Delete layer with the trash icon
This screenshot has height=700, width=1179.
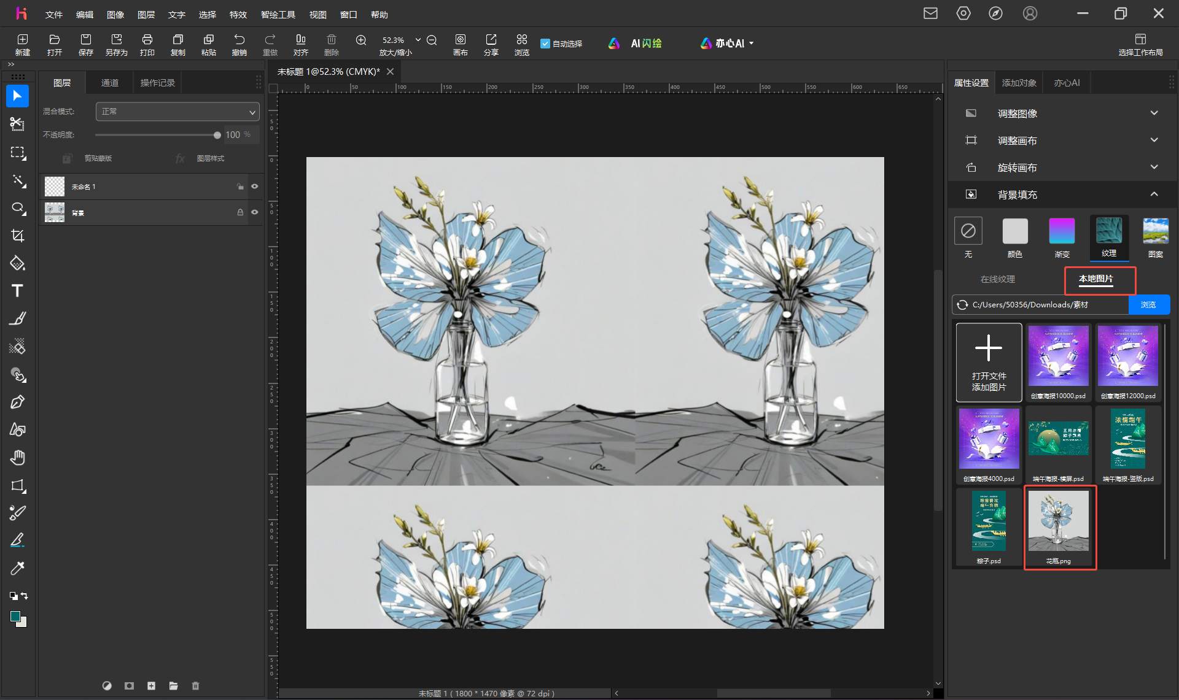click(195, 686)
